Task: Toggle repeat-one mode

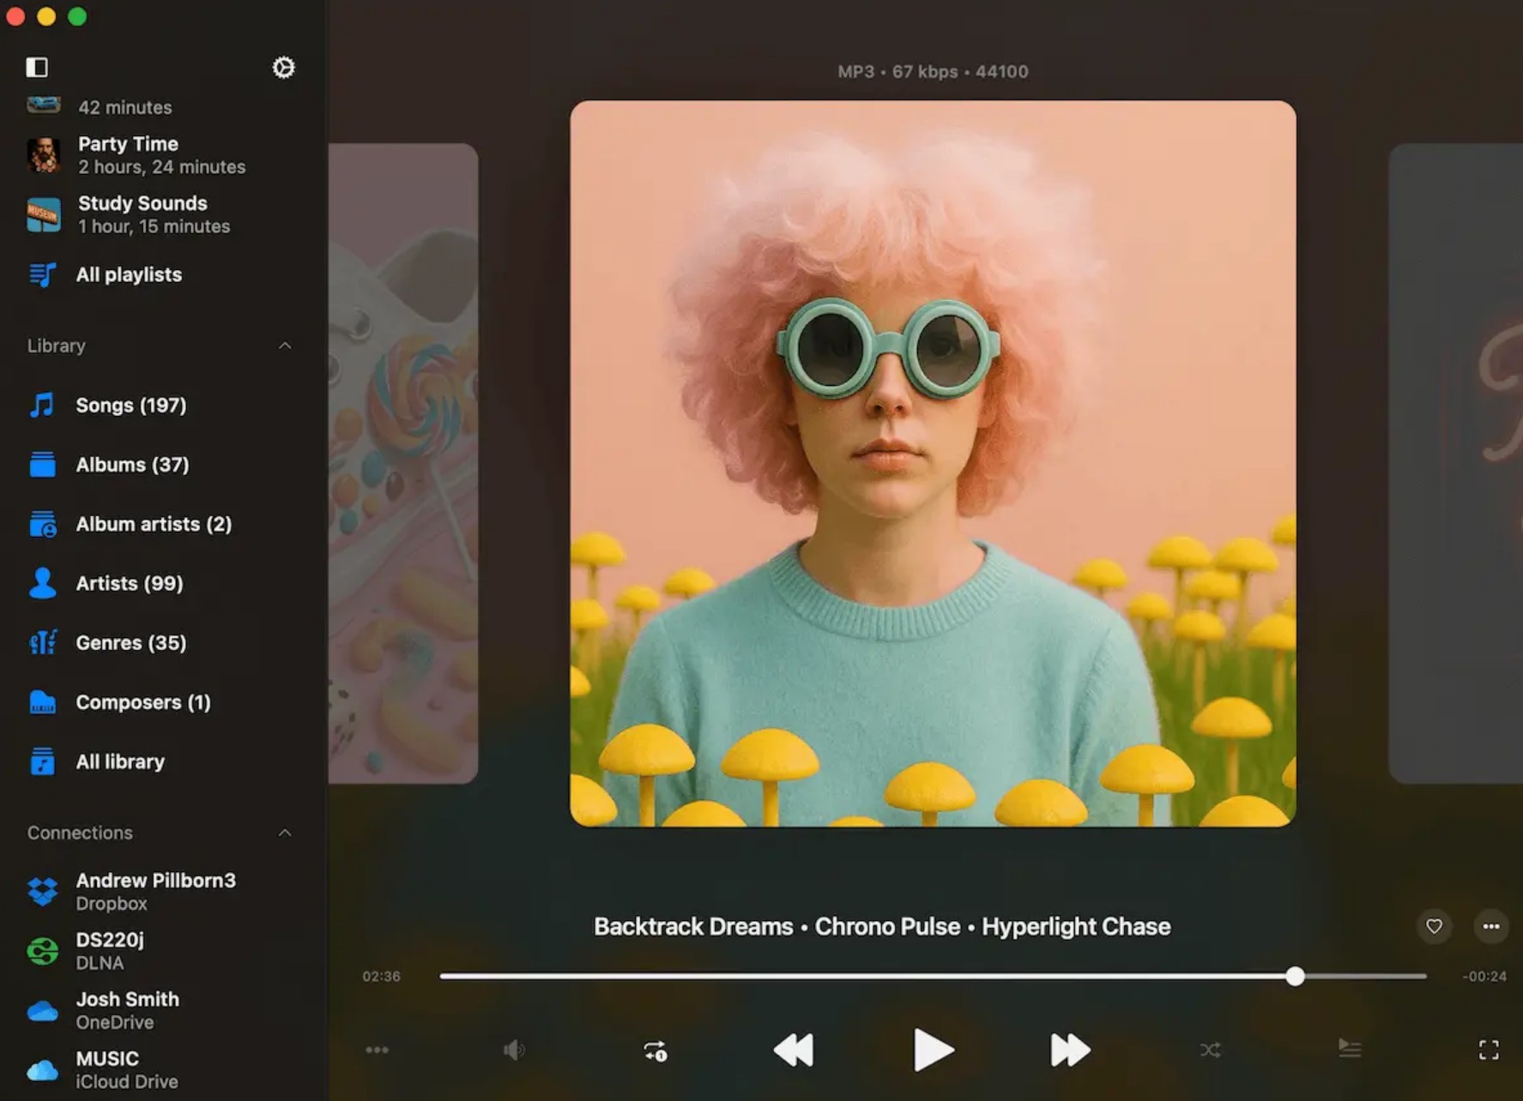Action: point(655,1051)
